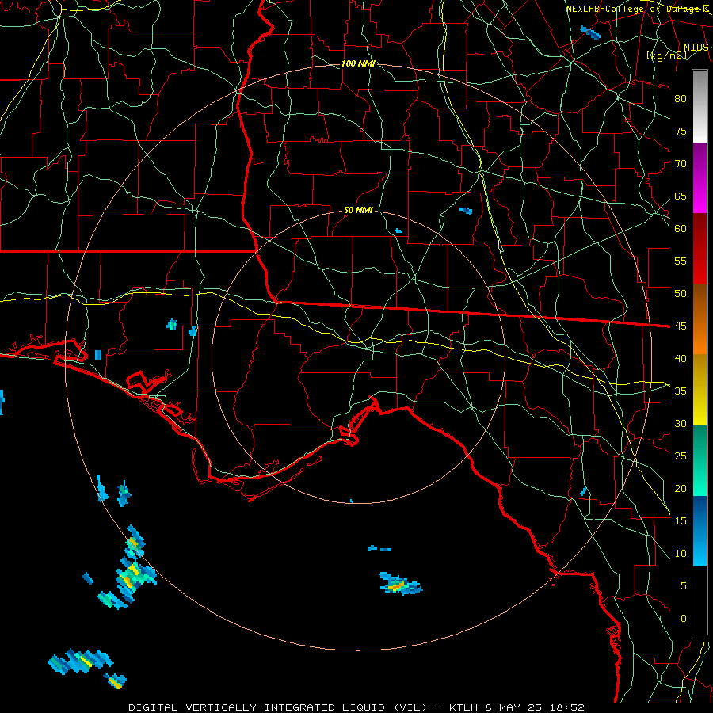This screenshot has width=713, height=713.
Task: Click the legend value 30
Action: 681,423
